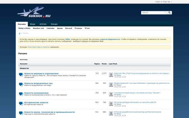189x118 pixels.
Task: Expand the search options dropdown arrow
Action: pos(166,13)
